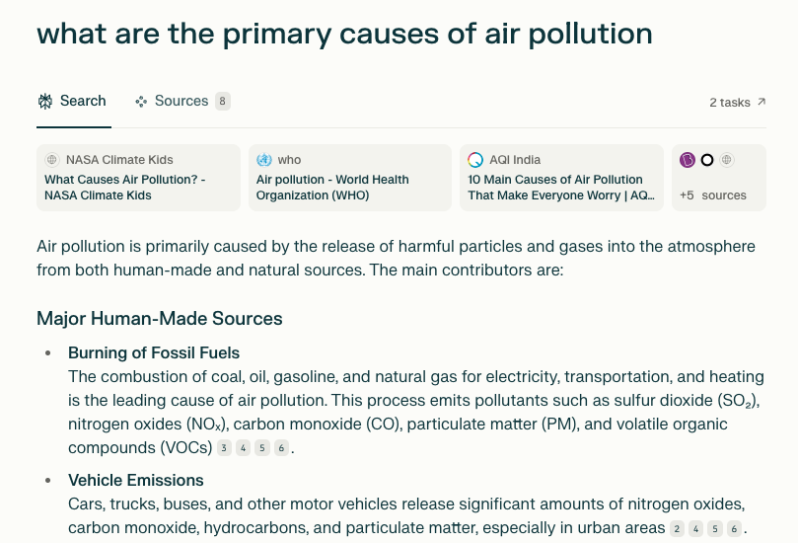Click the Sources count badge showing 8

click(x=223, y=101)
